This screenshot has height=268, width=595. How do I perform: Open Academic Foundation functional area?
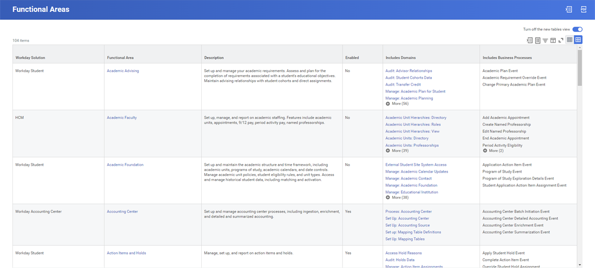125,165
